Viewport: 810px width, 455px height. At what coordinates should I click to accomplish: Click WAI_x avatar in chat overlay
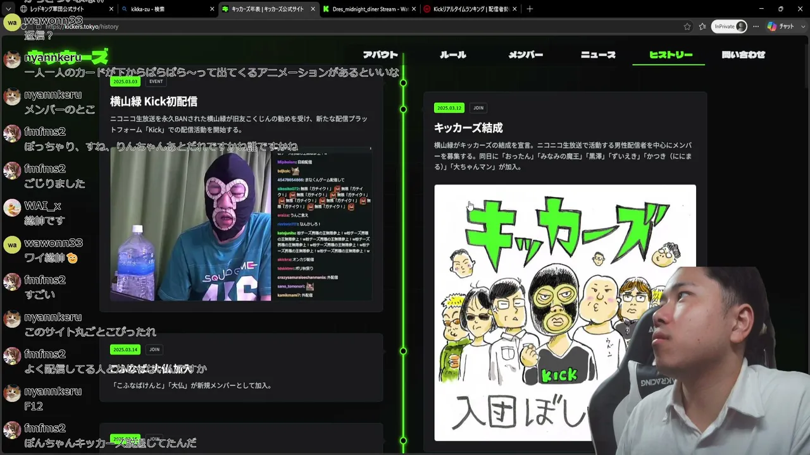(12, 208)
